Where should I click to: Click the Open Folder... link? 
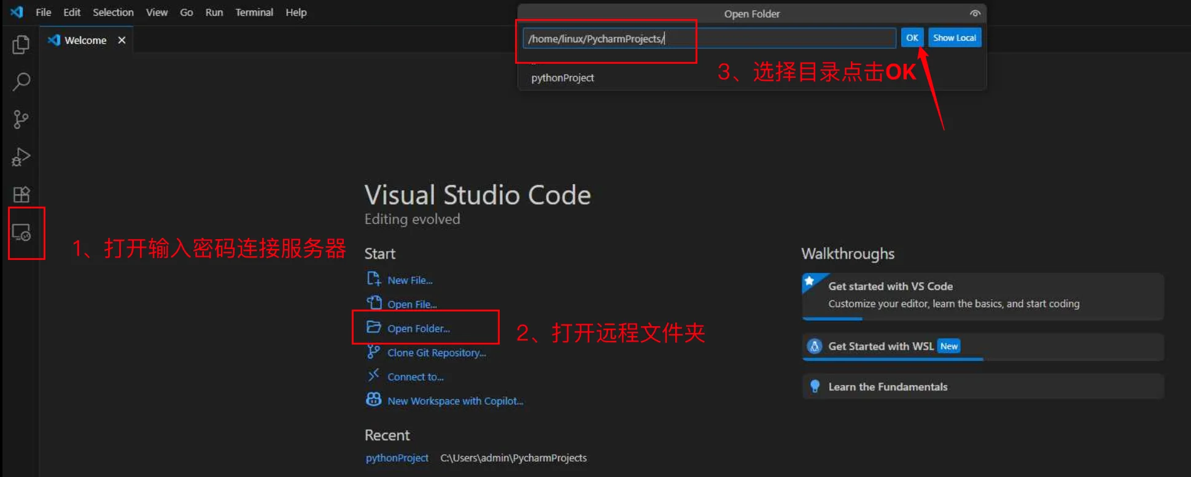[419, 329]
